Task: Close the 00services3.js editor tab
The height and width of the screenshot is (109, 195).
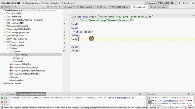Action: pos(94,7)
